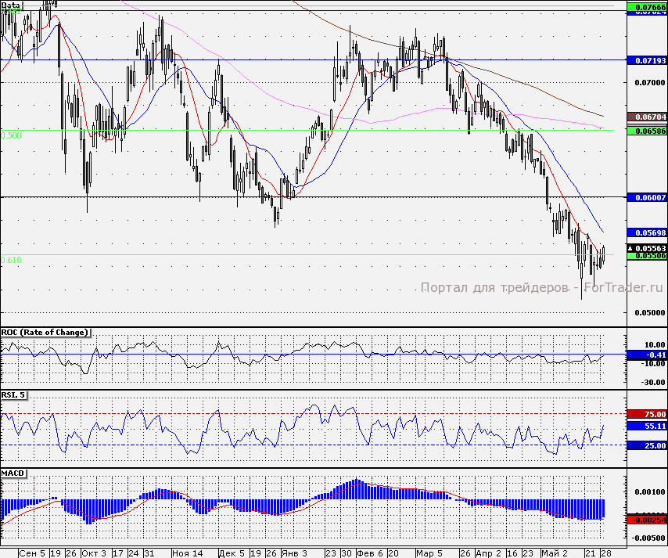Screen dimensions: 668x558
Task: Click the current price marker 0.05563
Action: pos(648,247)
